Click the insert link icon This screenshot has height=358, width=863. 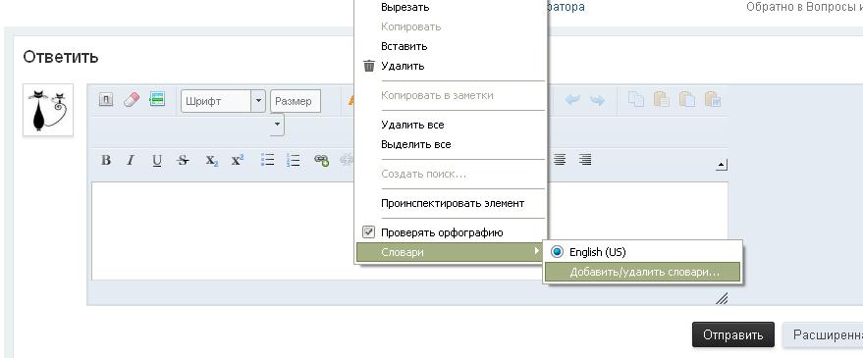point(321,160)
